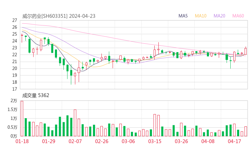Click the price axis value 17
Screen dimensions: 251x149
[x=15, y=89]
